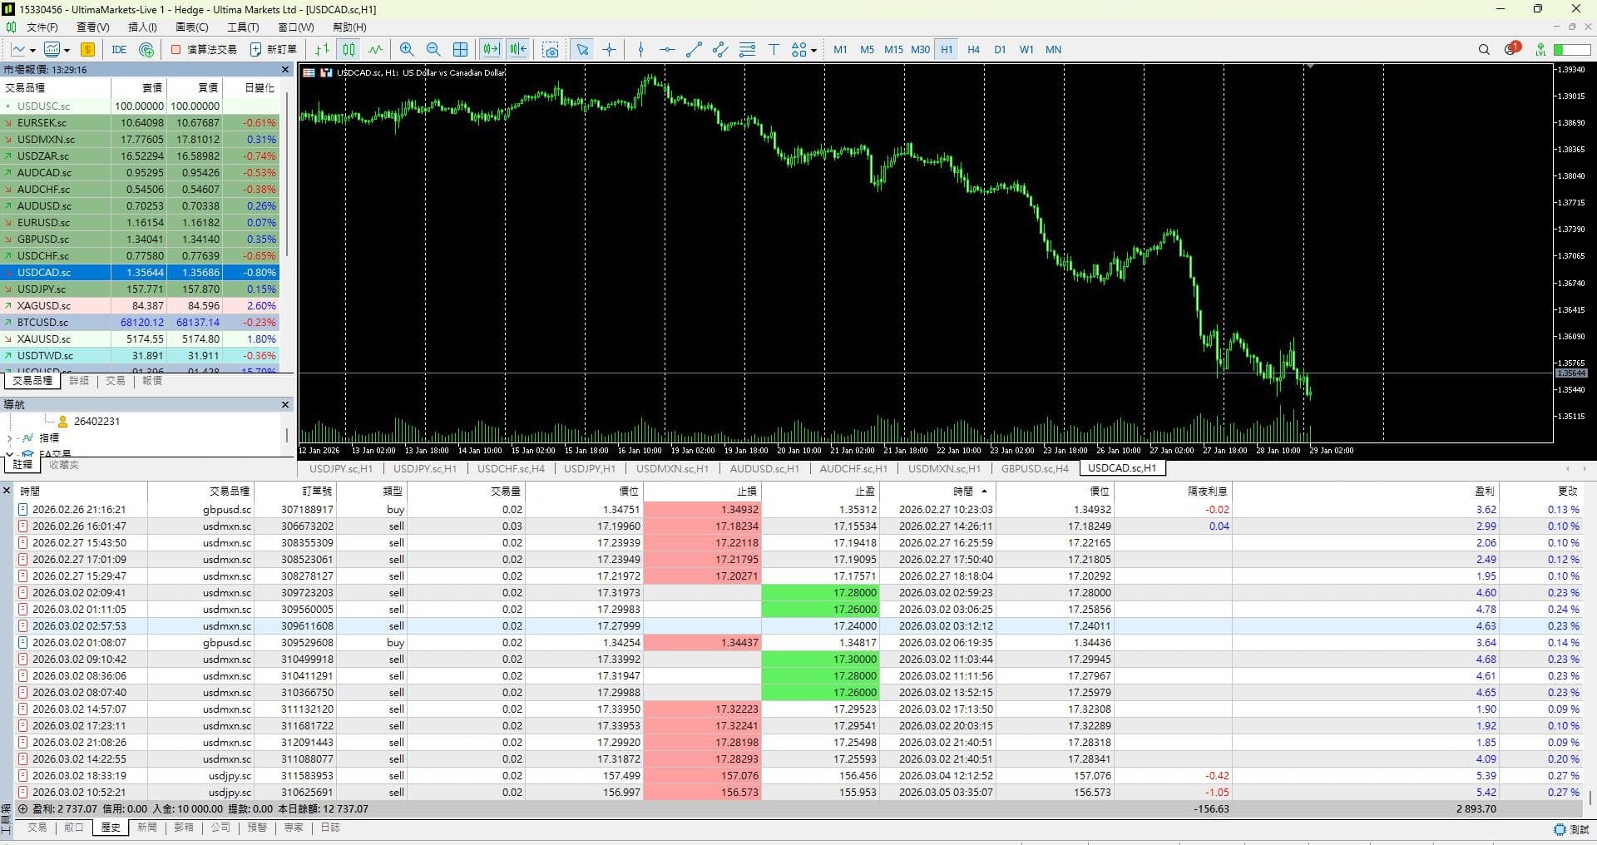1597x845 pixels.
Task: Switch timeframe to M5
Action: click(867, 50)
